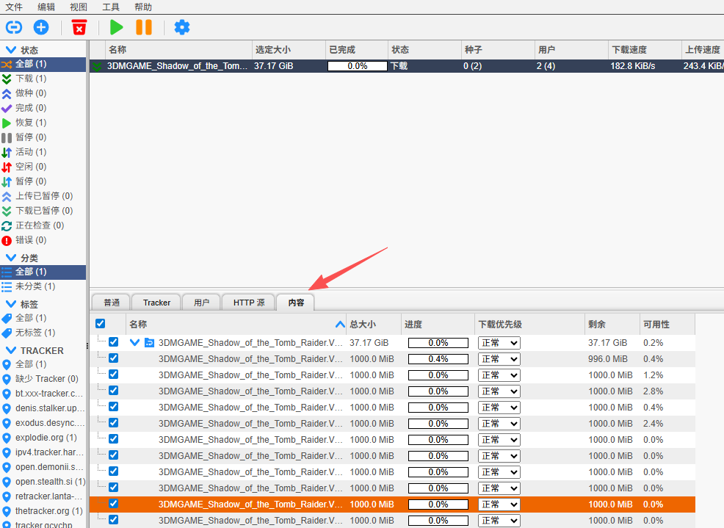
Task: Sort content files by 剩余 column
Action: point(612,325)
